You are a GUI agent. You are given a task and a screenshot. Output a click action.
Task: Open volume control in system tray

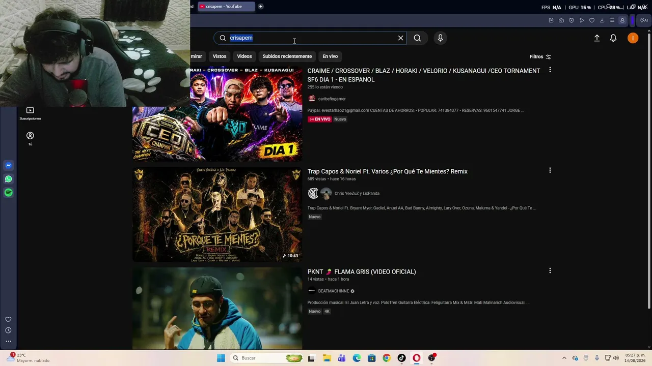point(616,358)
